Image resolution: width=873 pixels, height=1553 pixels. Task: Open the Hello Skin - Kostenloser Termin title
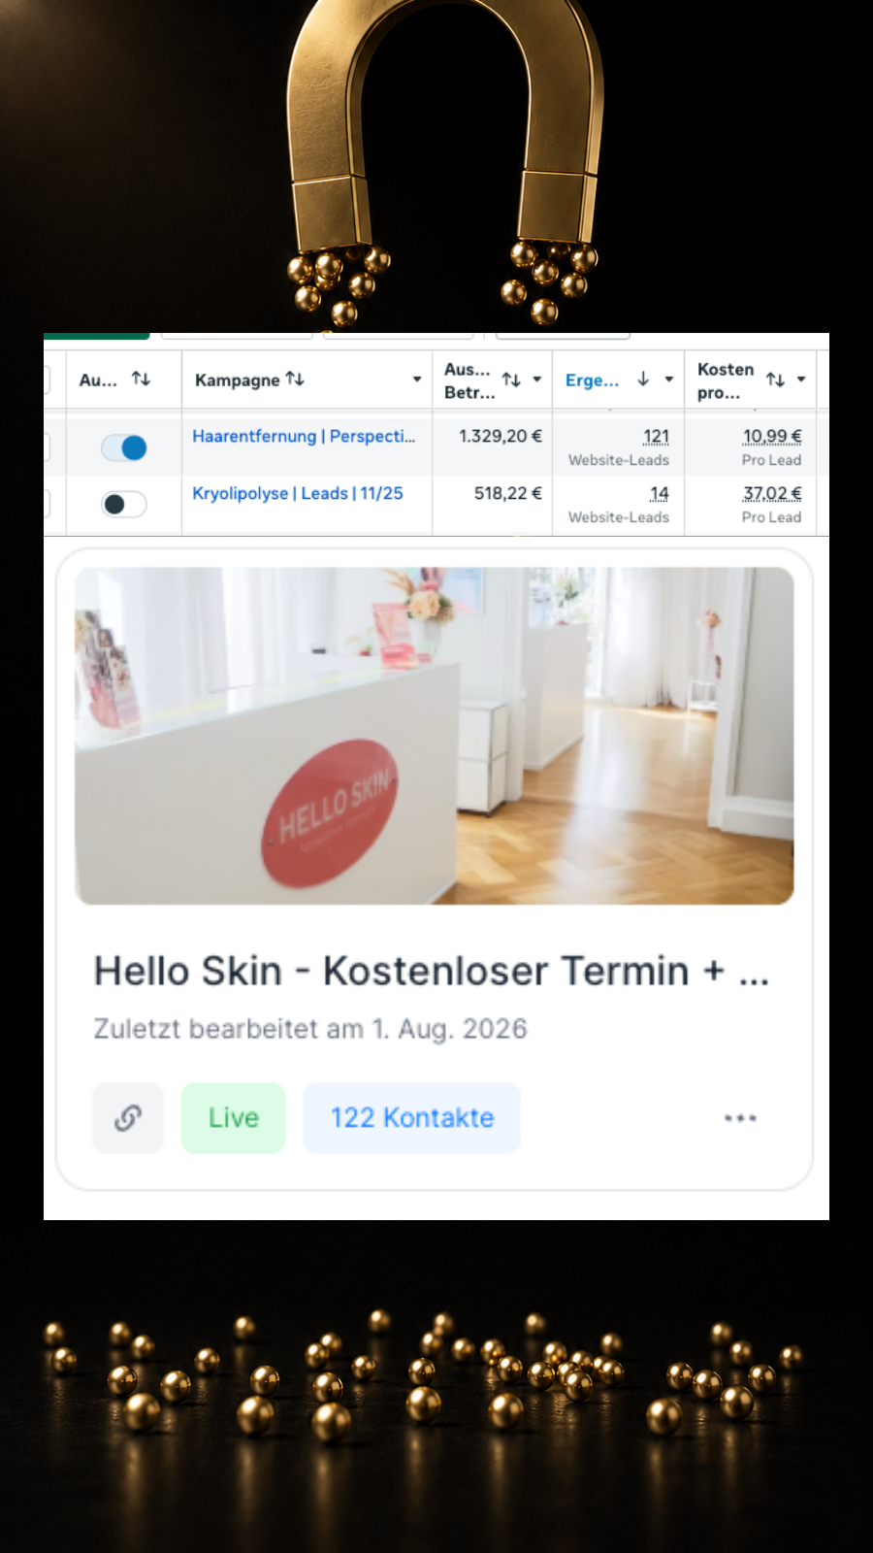(432, 971)
